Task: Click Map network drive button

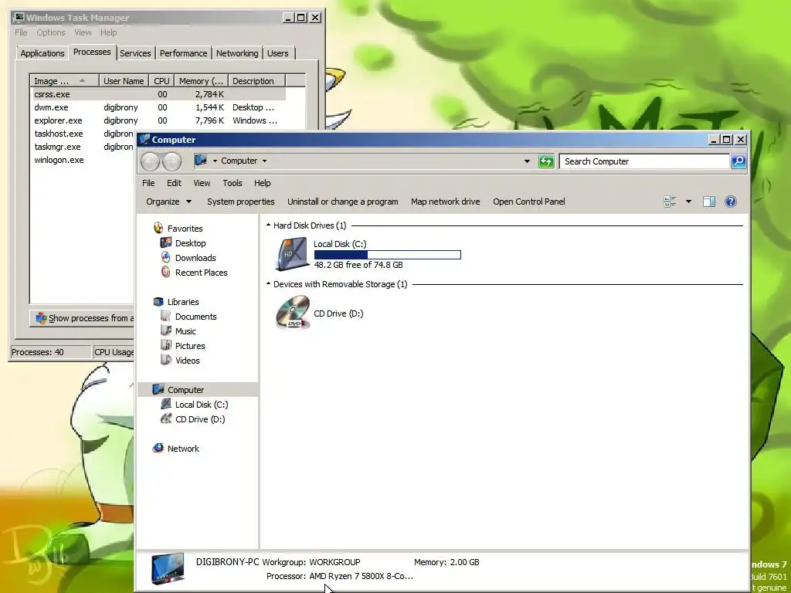Action: coord(445,202)
